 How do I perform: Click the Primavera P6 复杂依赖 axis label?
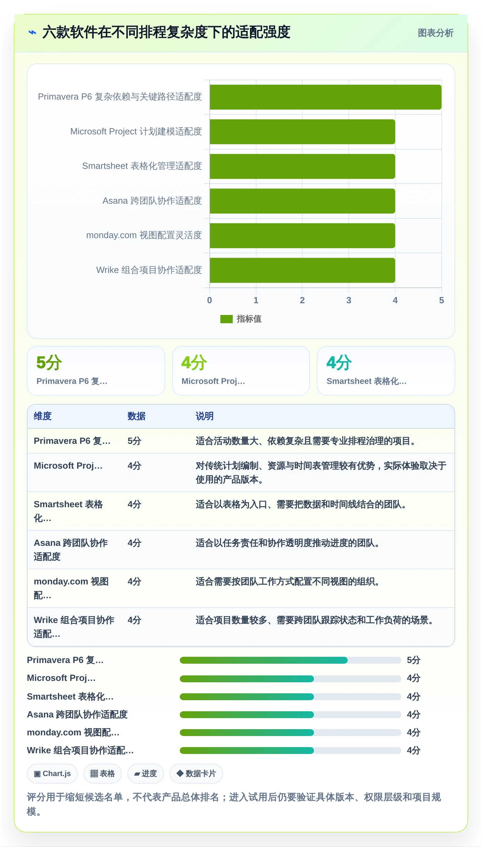120,97
